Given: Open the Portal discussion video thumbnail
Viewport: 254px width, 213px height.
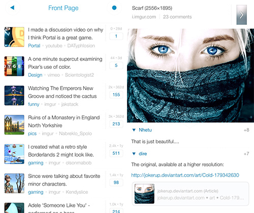Looking at the screenshot, I should click(14, 37).
